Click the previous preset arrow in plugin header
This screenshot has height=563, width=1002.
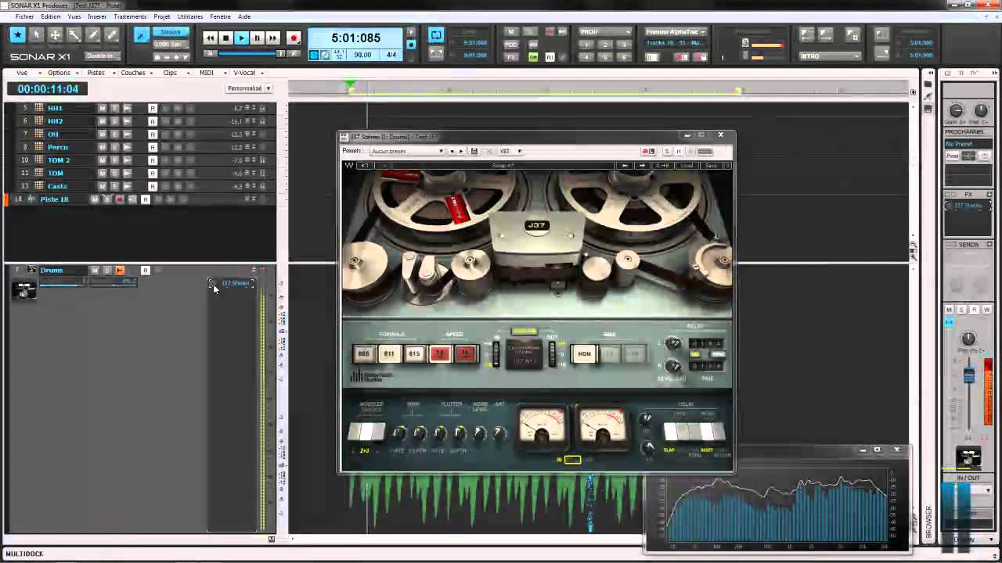pos(452,151)
